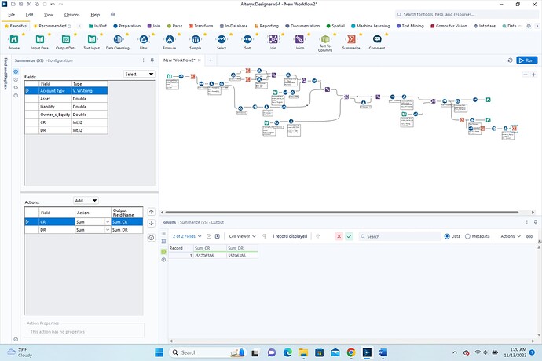Image resolution: width=542 pixels, height=361 pixels.
Task: Move the selected action up
Action: coord(151,212)
